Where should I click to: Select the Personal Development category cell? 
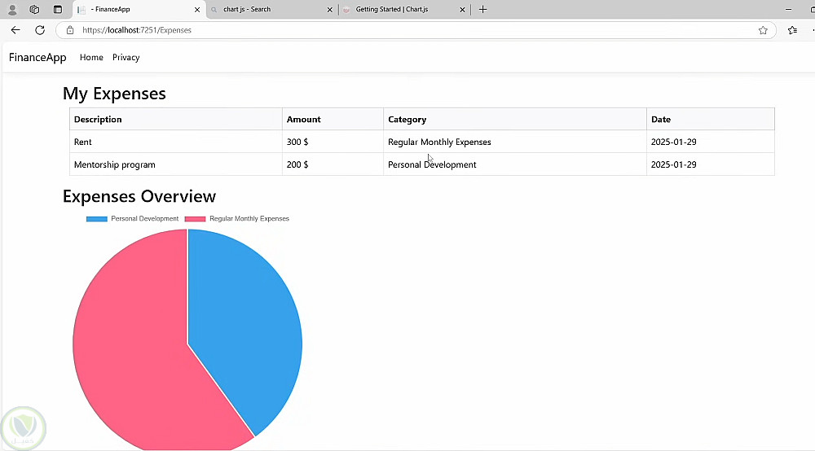pyautogui.click(x=515, y=164)
